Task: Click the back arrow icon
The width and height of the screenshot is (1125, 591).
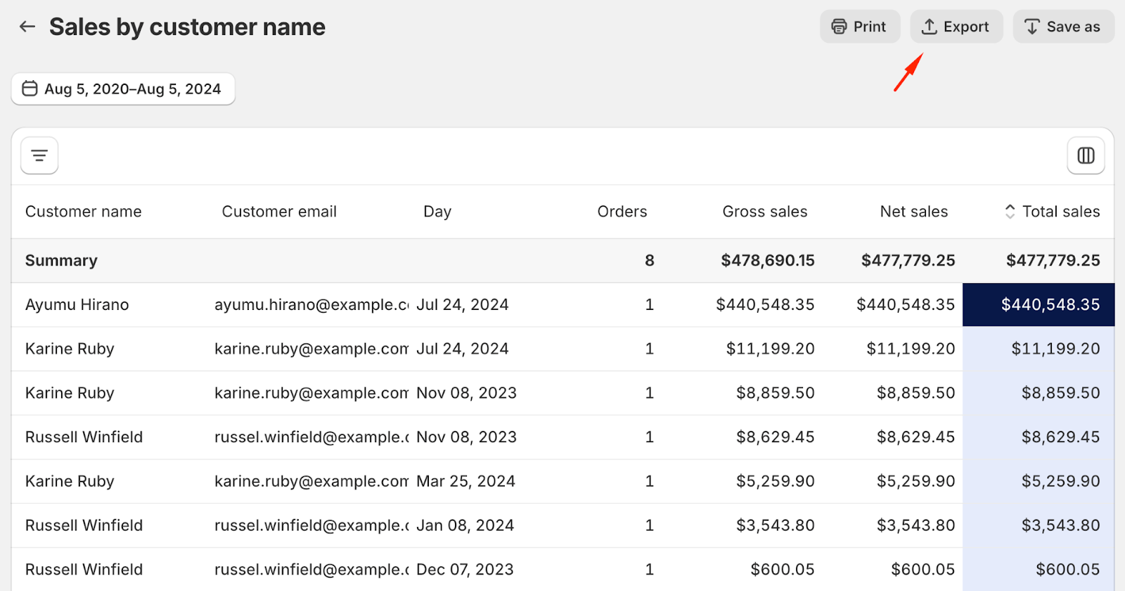Action: point(27,27)
